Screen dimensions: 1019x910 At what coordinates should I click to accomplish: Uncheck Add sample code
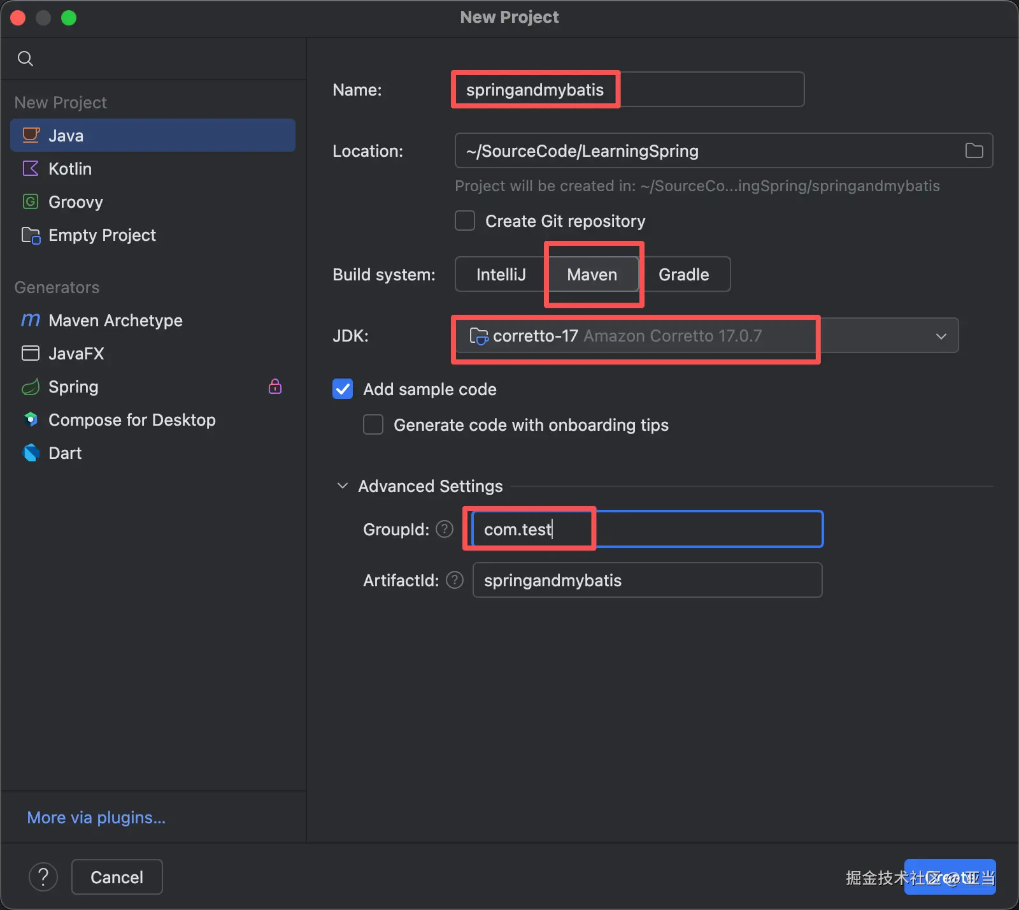343,389
